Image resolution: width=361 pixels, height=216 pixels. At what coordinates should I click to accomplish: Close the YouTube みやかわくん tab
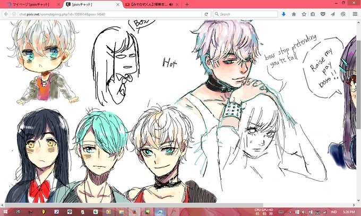coord(177,4)
